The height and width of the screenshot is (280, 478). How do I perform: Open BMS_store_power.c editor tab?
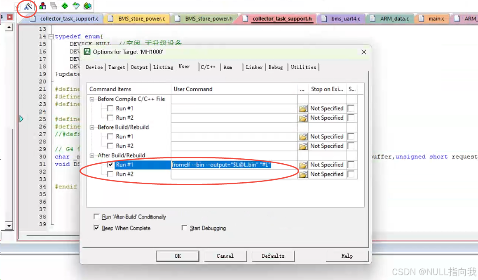coord(141,19)
